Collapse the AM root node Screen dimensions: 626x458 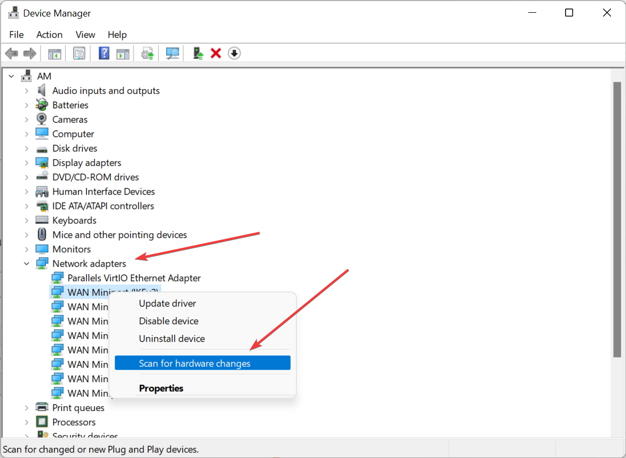12,76
